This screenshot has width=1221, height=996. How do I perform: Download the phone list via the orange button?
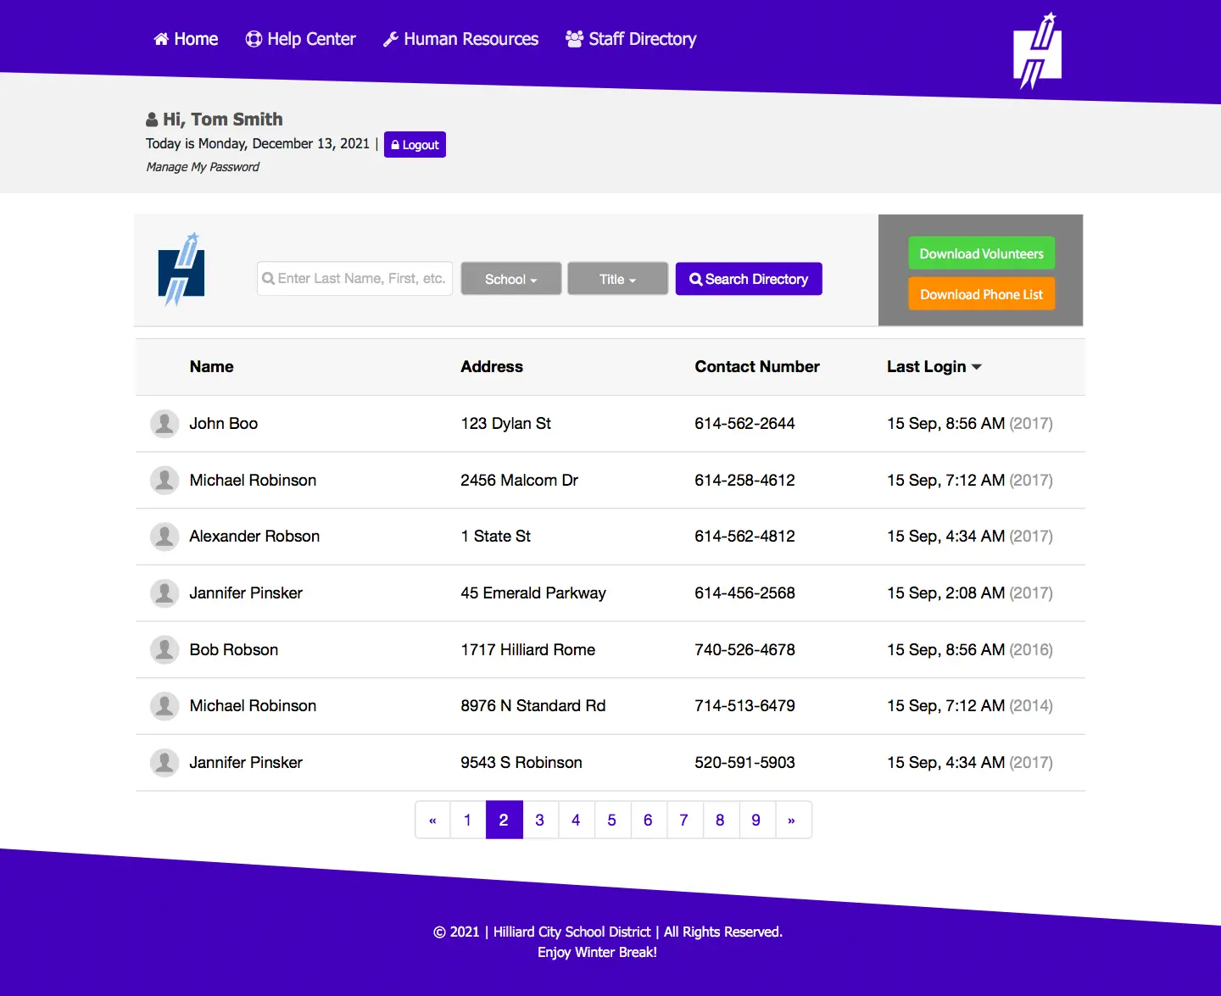[x=981, y=294]
